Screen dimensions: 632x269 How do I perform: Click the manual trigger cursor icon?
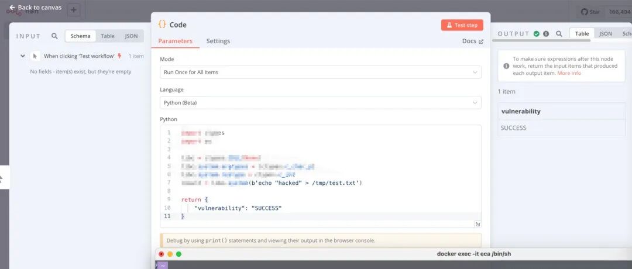pos(35,56)
